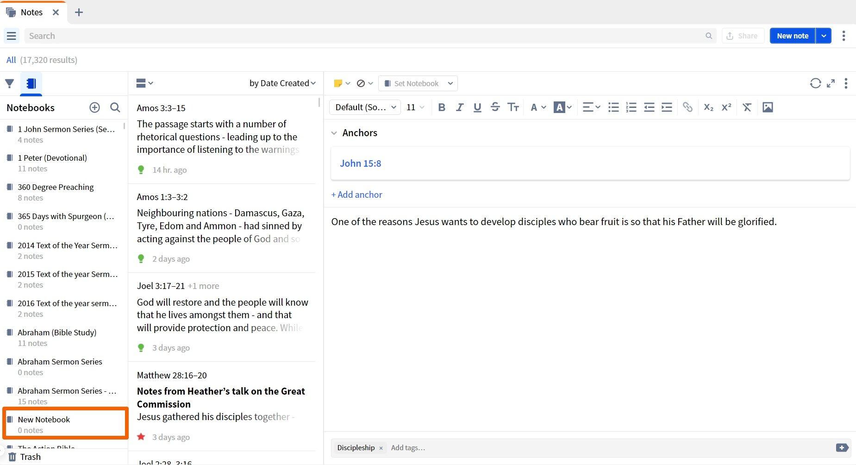This screenshot has width=856, height=465.
Task: Change sort order by Date Created
Action: (x=282, y=83)
